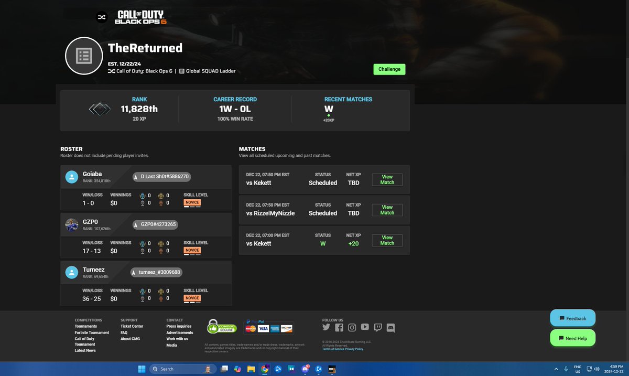Open Google Chrome from the taskbar
The height and width of the screenshot is (376, 629).
click(x=265, y=369)
